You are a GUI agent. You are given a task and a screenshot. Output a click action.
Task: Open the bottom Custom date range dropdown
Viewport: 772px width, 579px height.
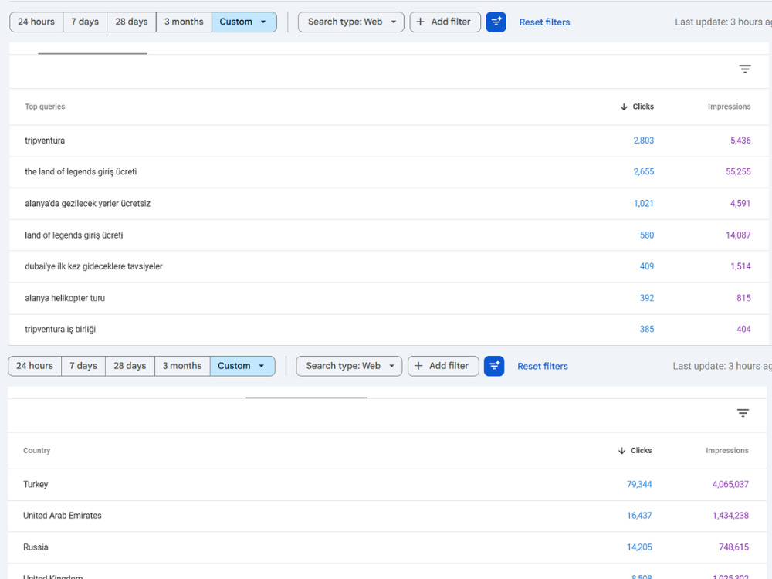(x=242, y=366)
